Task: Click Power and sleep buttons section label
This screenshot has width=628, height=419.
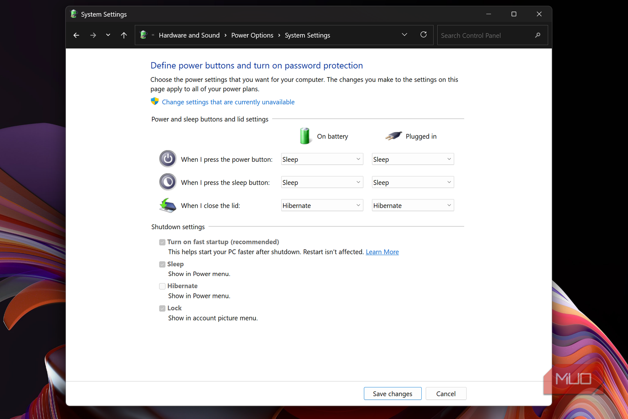Action: [210, 119]
